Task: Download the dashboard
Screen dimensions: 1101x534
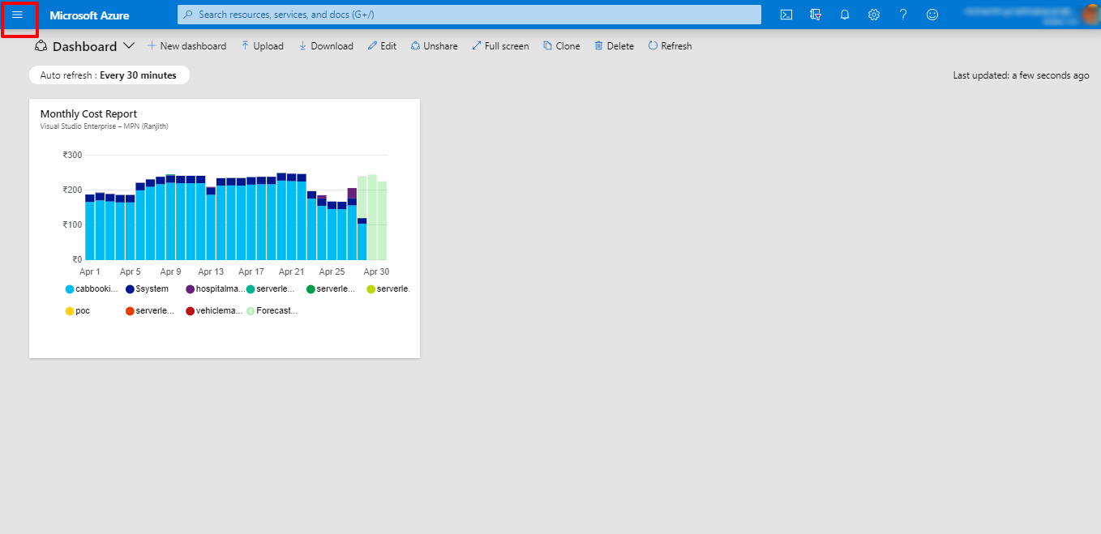Action: 326,46
